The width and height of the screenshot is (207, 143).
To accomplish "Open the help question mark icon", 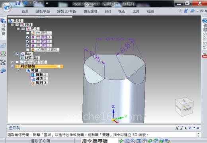I will [x=205, y=21].
